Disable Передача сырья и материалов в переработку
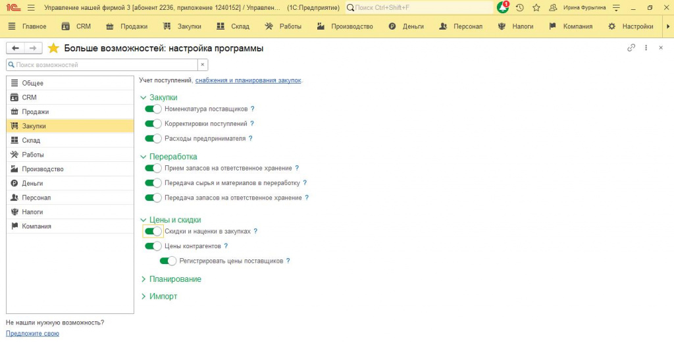This screenshot has width=674, height=343. (x=153, y=182)
